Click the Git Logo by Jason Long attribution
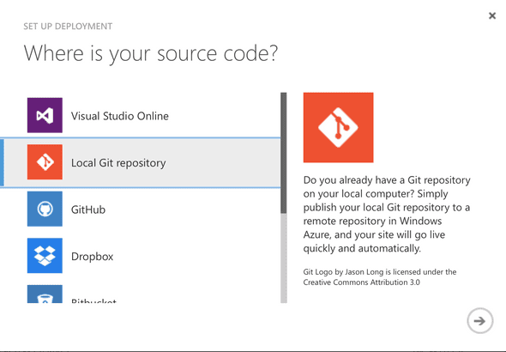Image resolution: width=506 pixels, height=352 pixels. point(380,277)
